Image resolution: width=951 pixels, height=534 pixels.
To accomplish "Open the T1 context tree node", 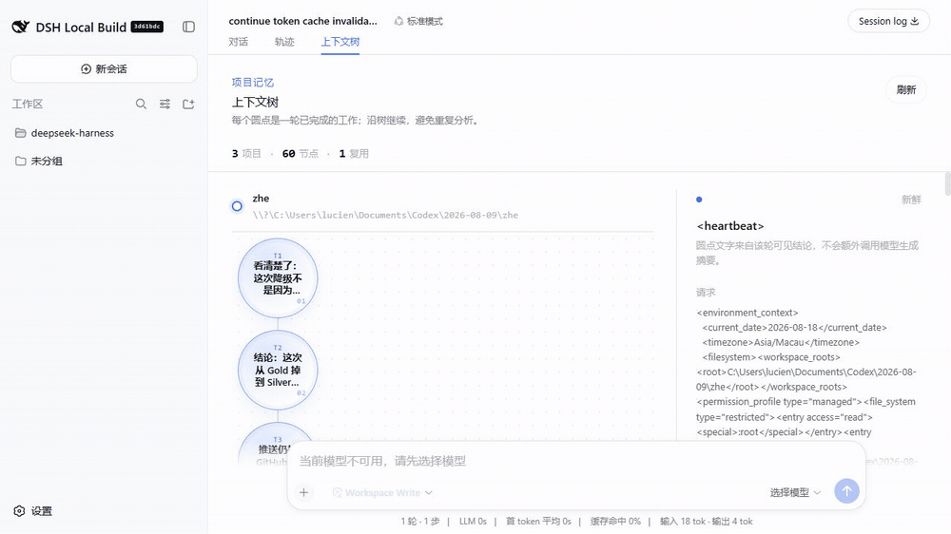I will coord(278,277).
